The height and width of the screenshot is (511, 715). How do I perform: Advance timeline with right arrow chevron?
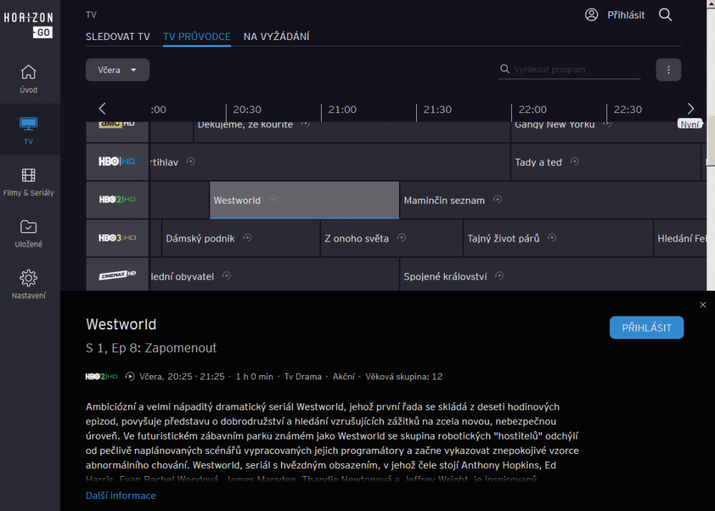pyautogui.click(x=690, y=109)
